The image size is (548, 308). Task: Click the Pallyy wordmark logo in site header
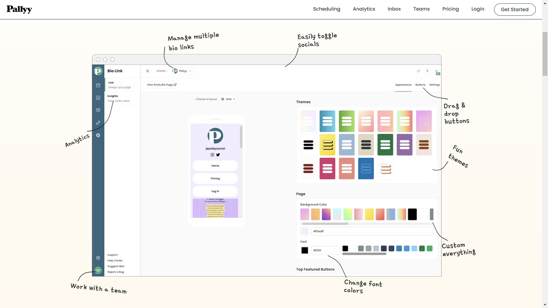pyautogui.click(x=19, y=9)
